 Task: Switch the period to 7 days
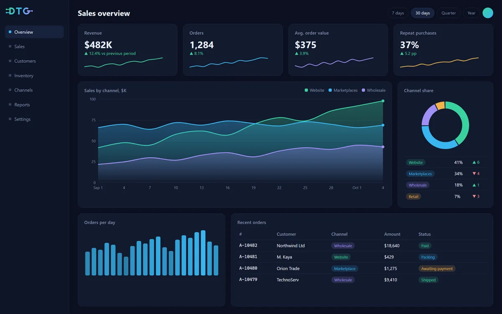398,13
